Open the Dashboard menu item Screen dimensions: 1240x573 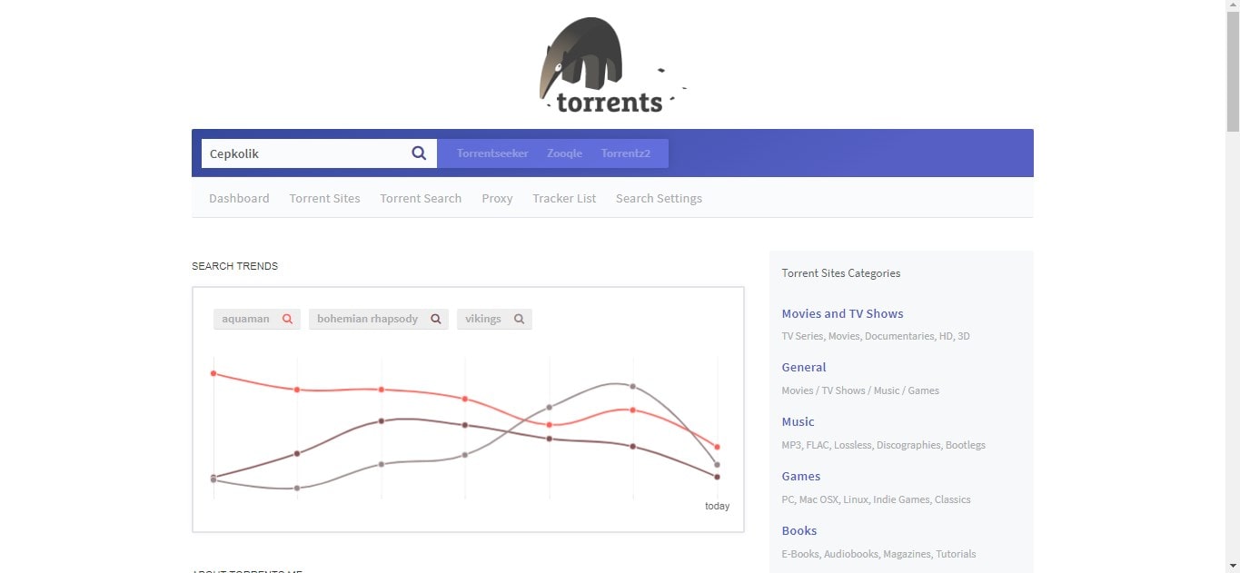coord(239,198)
